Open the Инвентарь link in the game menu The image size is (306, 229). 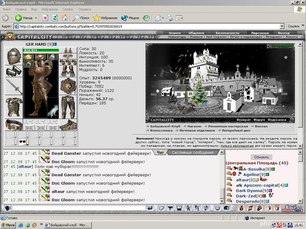[177, 37]
